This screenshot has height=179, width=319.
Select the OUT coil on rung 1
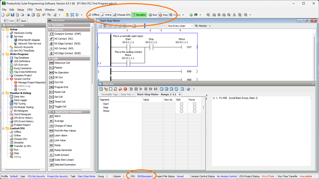coord(189,47)
